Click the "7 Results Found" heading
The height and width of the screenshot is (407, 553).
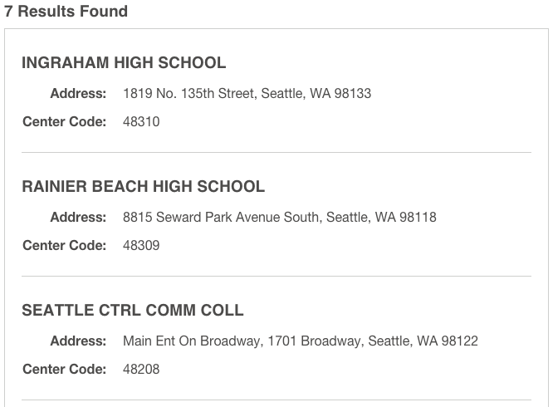coord(65,12)
